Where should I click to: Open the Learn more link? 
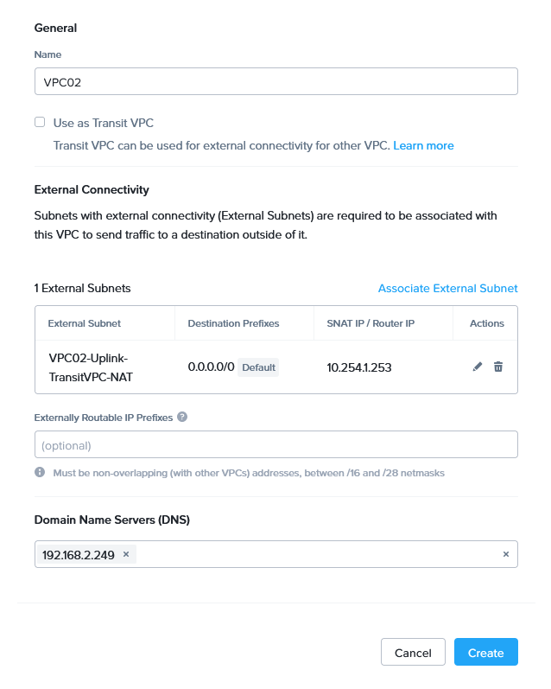(x=423, y=145)
